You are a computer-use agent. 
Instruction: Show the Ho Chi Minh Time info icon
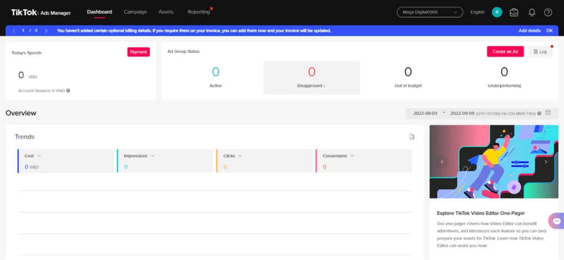[539, 113]
